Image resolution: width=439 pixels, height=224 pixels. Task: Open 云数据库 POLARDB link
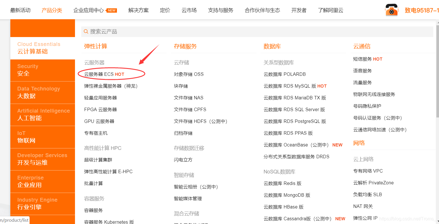click(285, 74)
